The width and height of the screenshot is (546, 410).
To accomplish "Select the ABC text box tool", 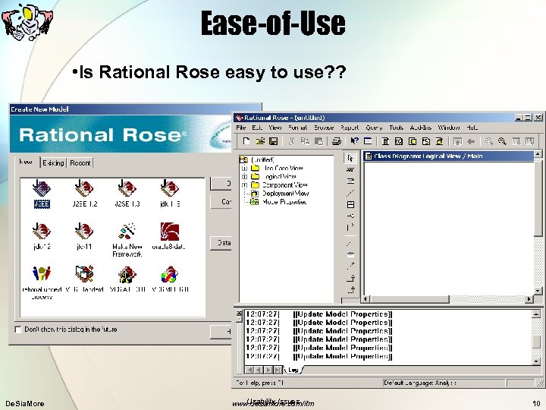I will tap(350, 170).
